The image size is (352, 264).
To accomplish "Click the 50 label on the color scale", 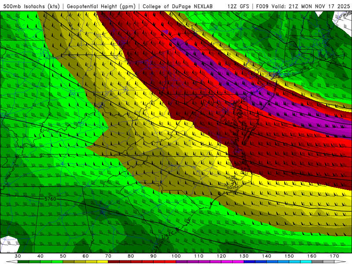I will (63, 256).
